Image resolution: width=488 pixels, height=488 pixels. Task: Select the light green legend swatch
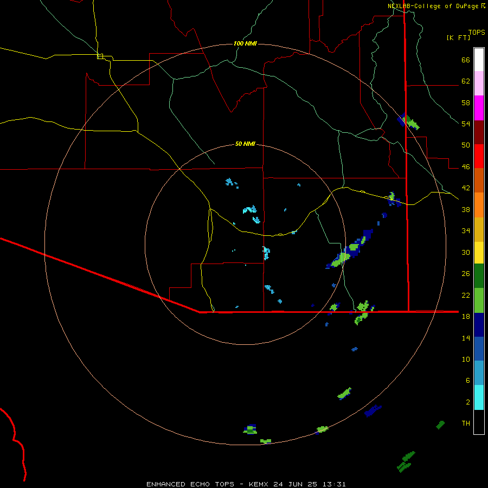479,300
